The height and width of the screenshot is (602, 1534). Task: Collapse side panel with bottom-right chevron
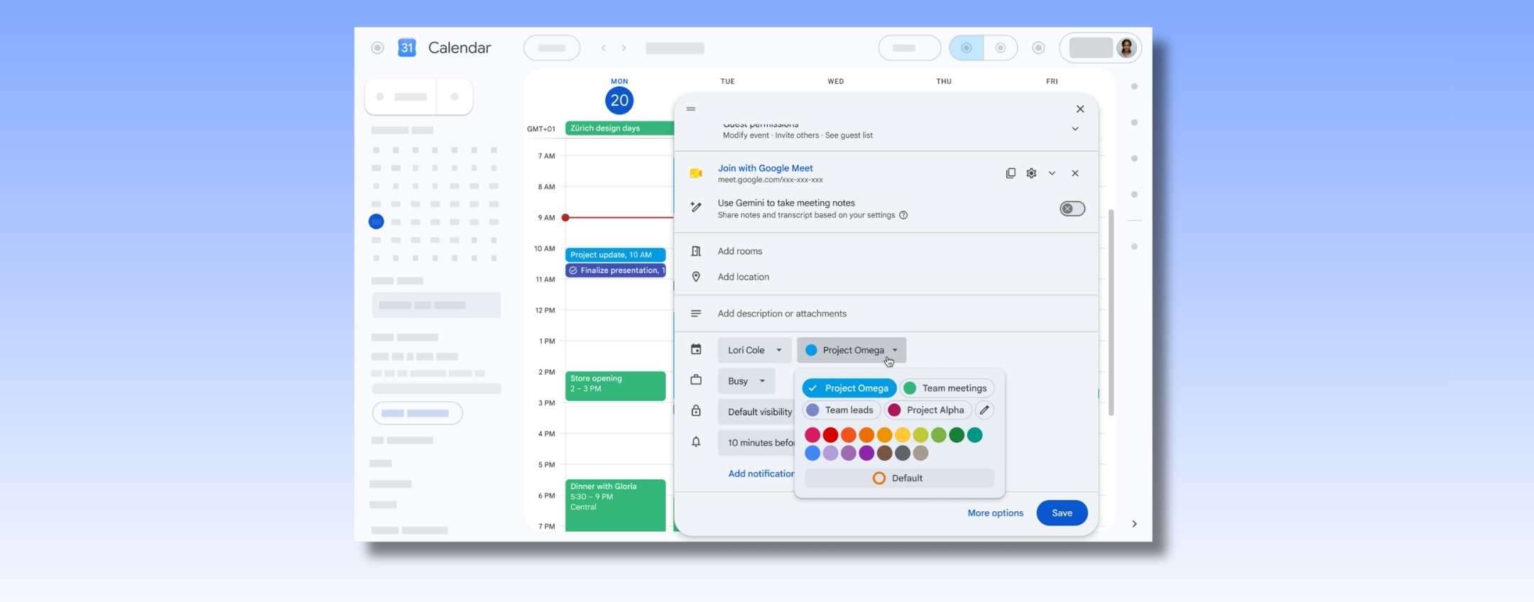point(1134,524)
